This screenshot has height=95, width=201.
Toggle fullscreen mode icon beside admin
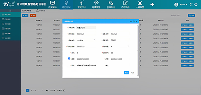[191, 5]
